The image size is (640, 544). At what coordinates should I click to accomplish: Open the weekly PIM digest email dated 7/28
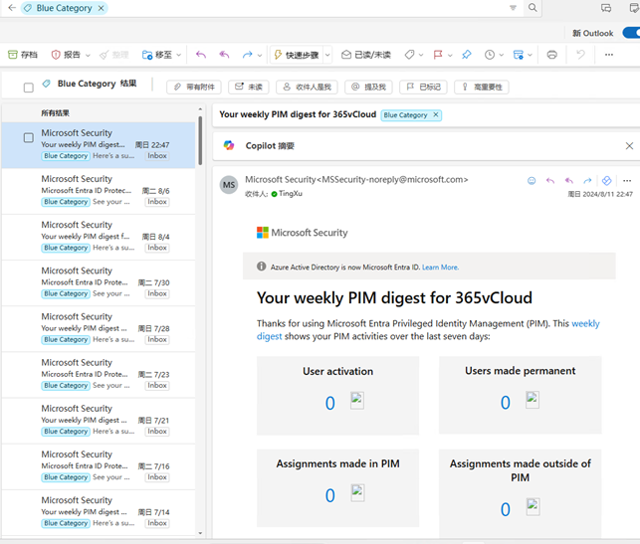pos(99,328)
